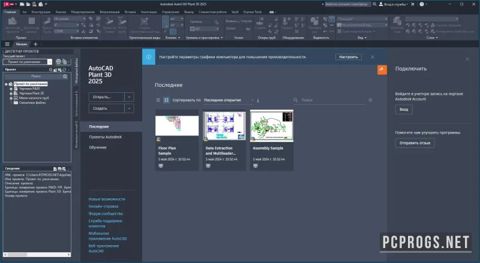Switch recent files to grid view icon
This screenshot has height=263, width=480.
click(x=166, y=100)
